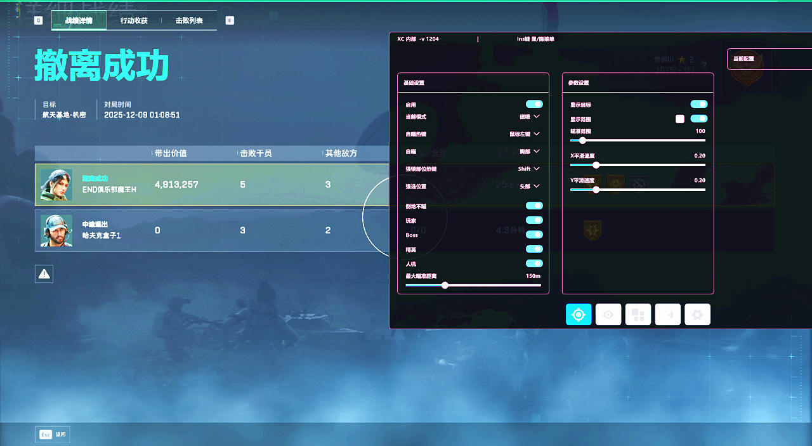This screenshot has height=446, width=812.
Task: Open the speaker icon in the bottom bar
Action: point(667,314)
